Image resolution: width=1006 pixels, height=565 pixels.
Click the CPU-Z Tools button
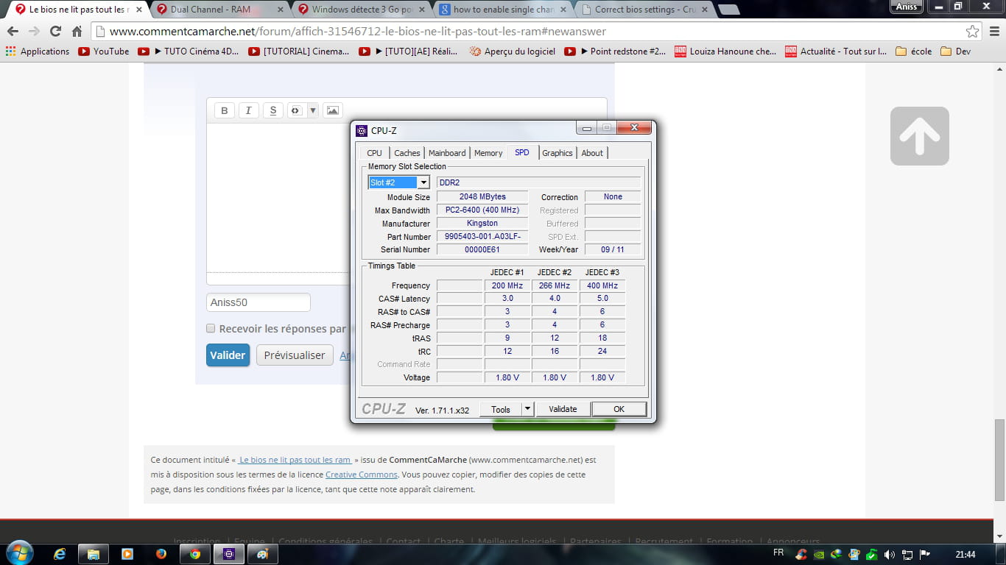(501, 409)
